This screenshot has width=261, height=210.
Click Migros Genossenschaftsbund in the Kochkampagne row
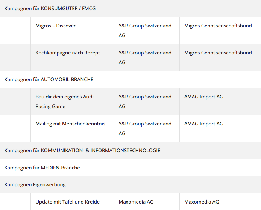(x=218, y=53)
